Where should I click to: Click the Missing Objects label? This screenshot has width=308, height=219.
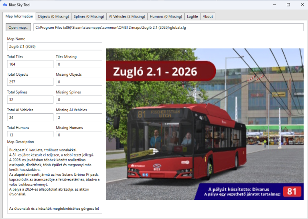click(x=69, y=74)
